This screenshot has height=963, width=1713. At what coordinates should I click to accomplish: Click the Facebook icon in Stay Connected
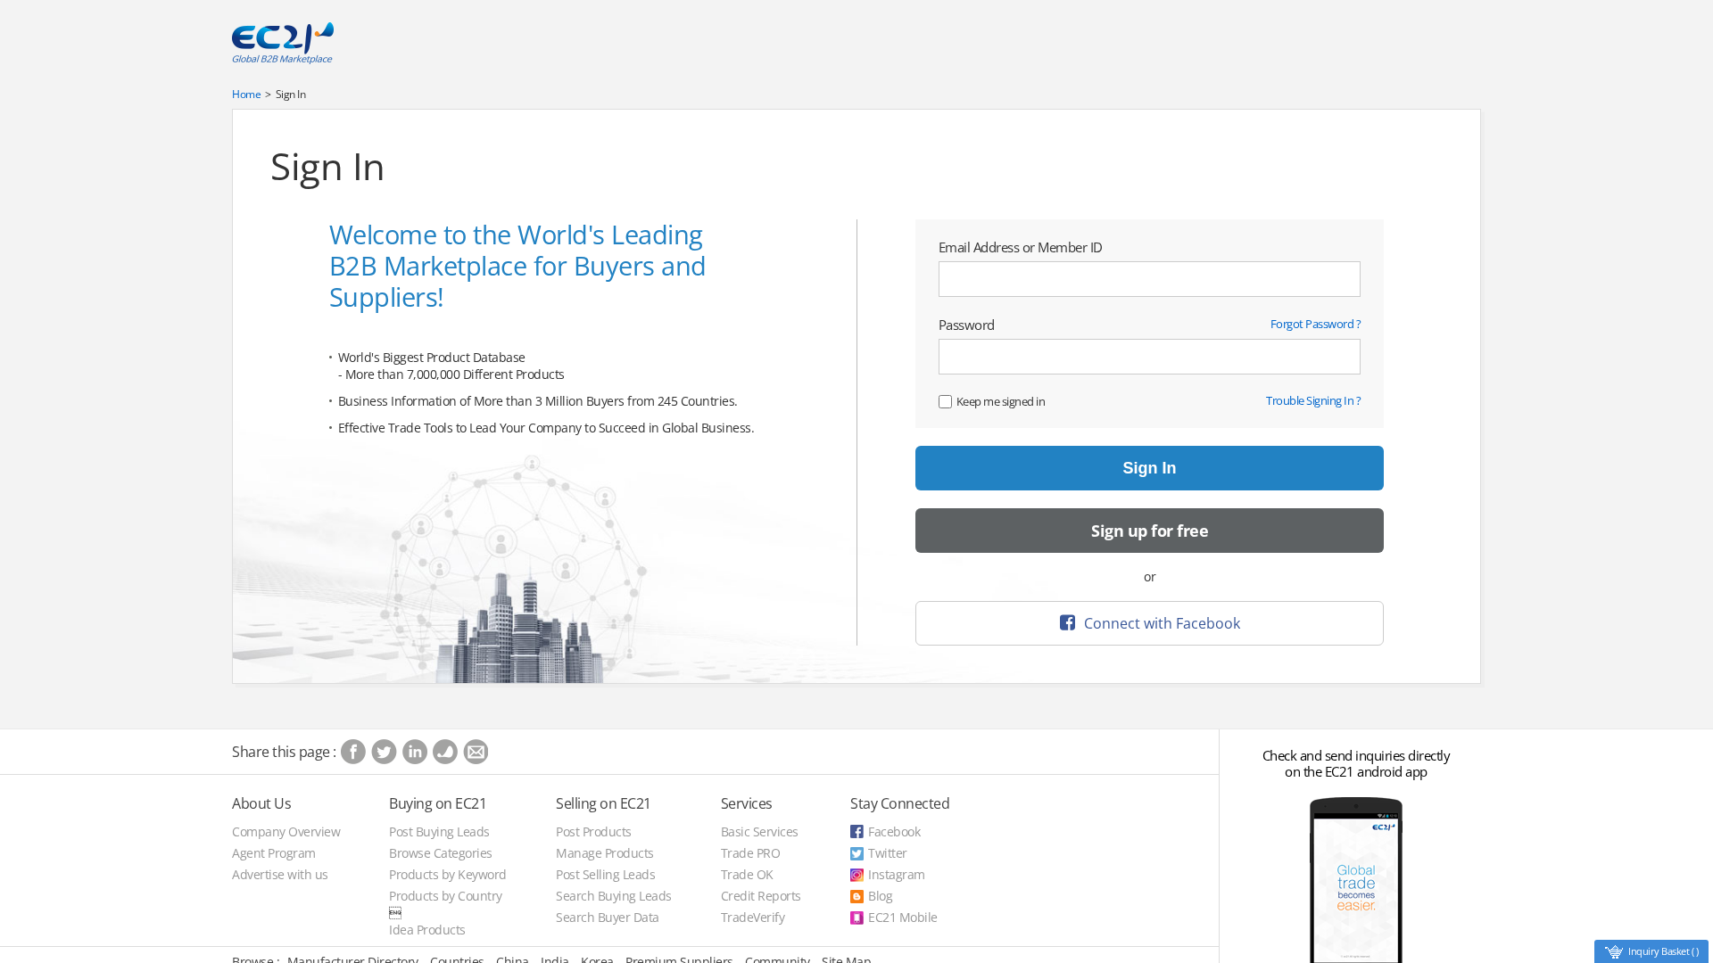(x=856, y=832)
